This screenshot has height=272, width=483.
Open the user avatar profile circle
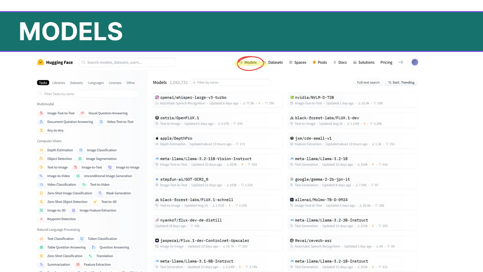click(415, 62)
